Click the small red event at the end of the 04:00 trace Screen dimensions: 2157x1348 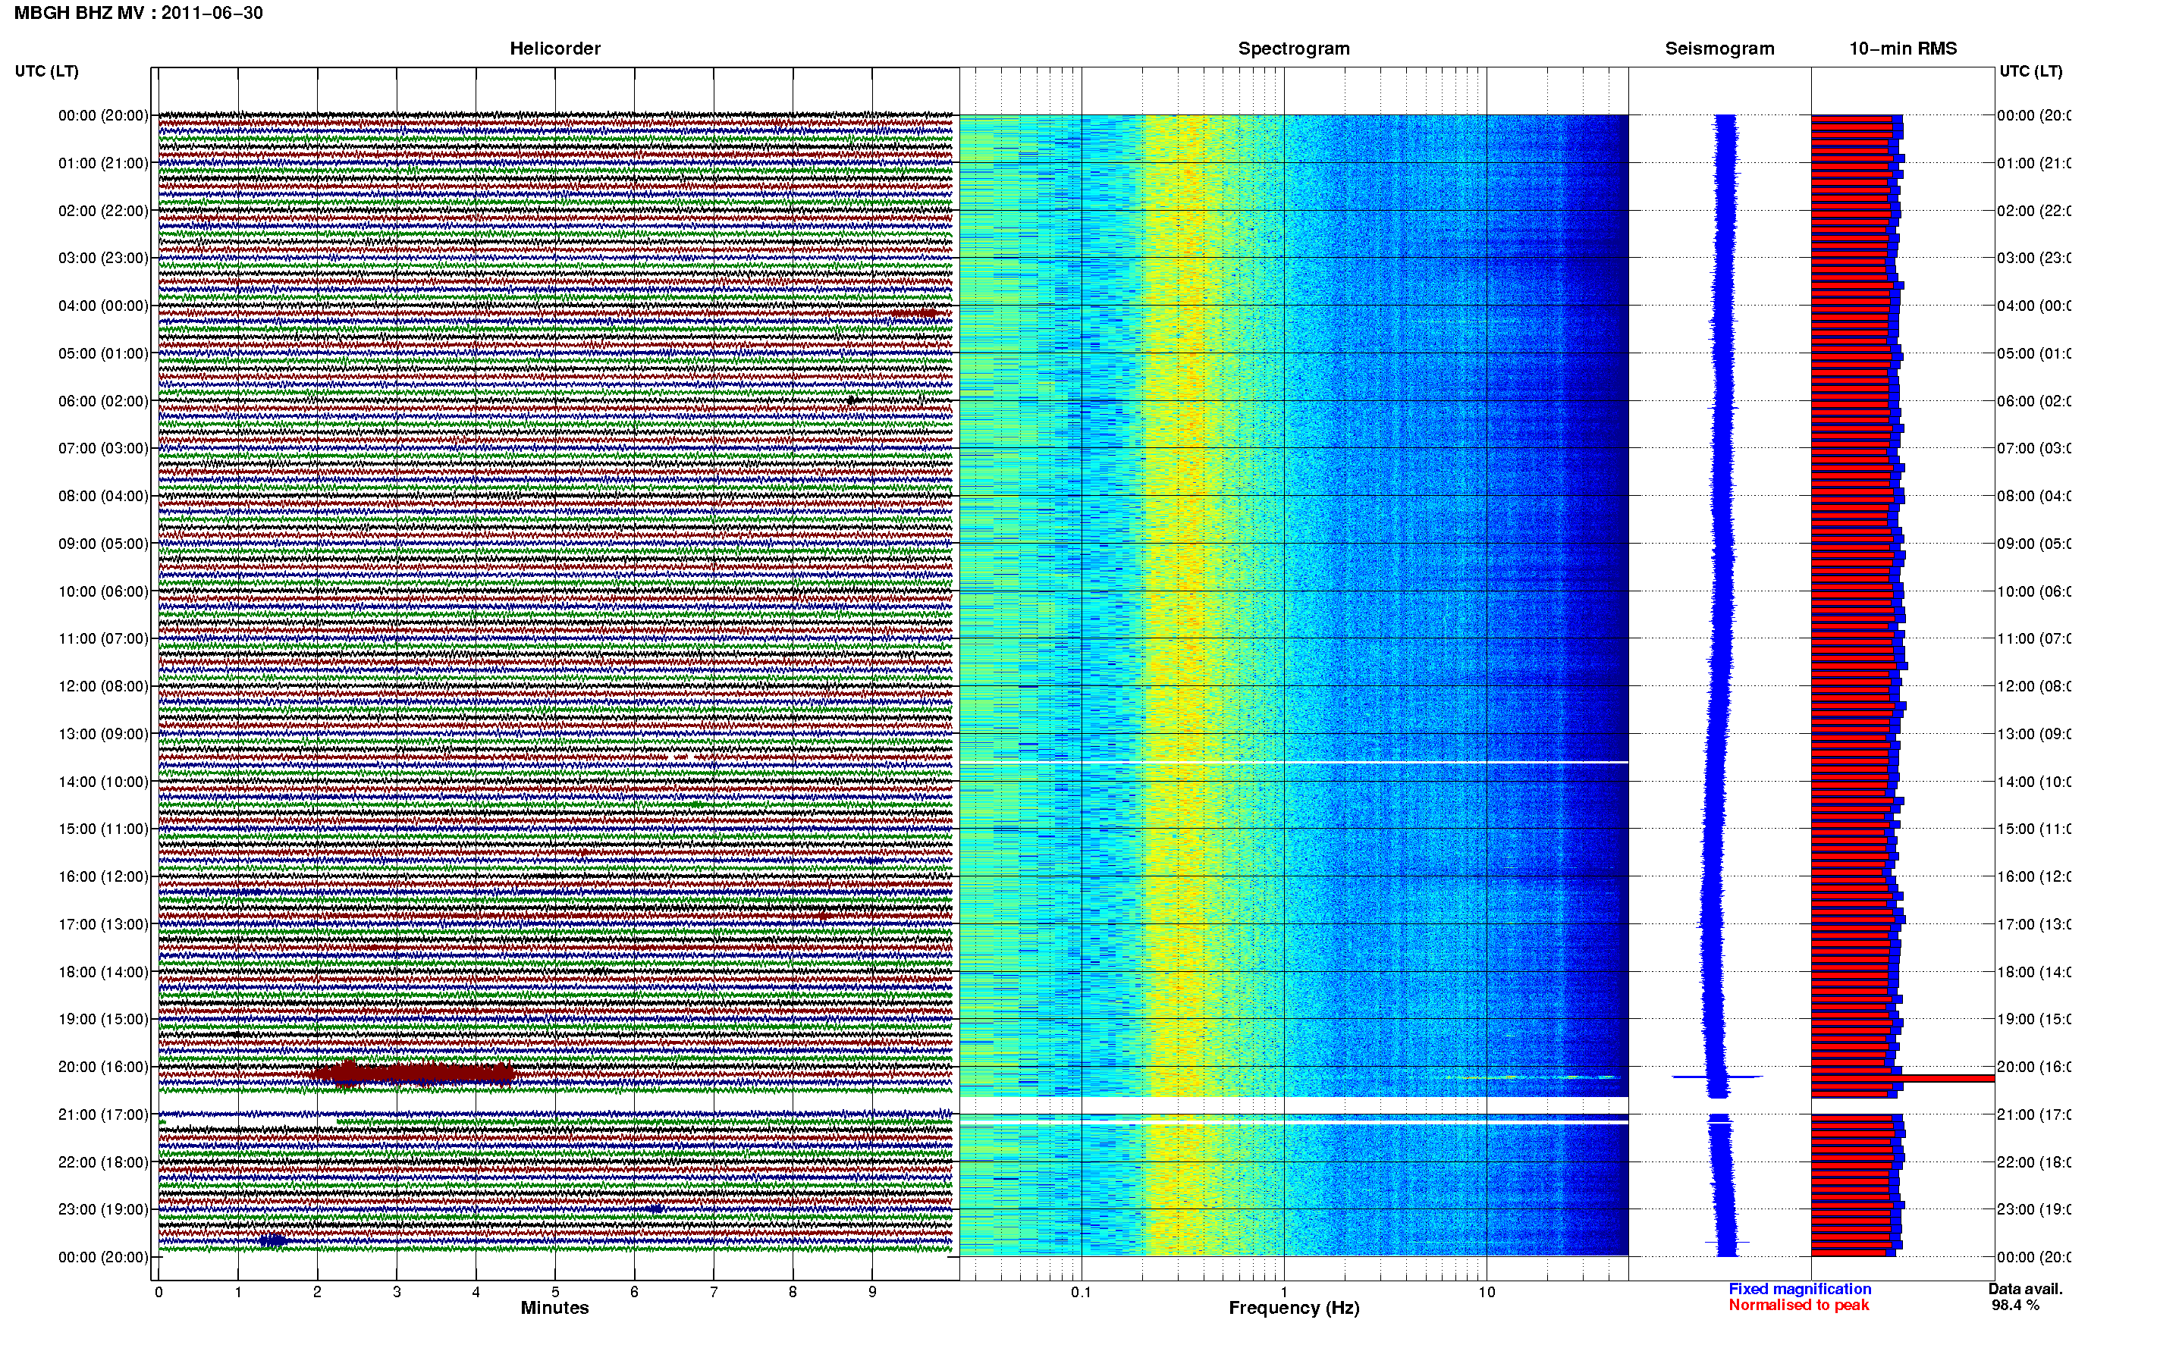tap(915, 314)
